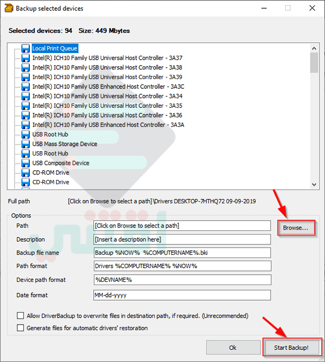325x362 pixels.
Task: Click the floppy icon beside USB Mass Storage Device
Action: click(x=25, y=144)
